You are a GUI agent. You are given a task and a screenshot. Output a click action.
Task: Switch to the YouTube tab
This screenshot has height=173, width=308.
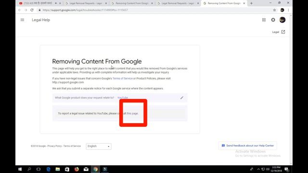click(x=38, y=3)
